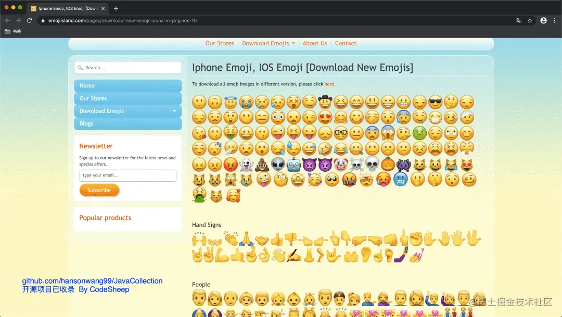
Task: Focus the Search box
Action: click(128, 68)
